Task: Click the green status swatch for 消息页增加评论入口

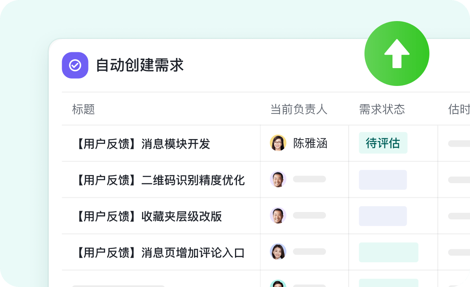Action: pyautogui.click(x=388, y=252)
